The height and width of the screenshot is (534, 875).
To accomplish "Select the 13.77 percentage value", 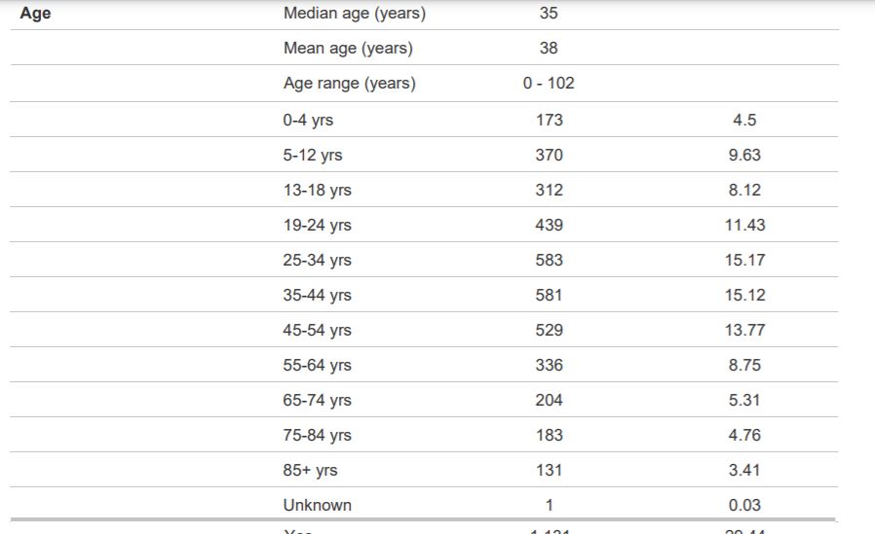I will coord(745,330).
